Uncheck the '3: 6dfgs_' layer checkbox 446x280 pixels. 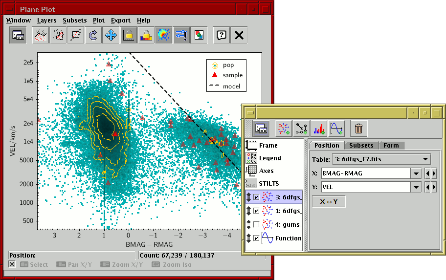point(257,197)
